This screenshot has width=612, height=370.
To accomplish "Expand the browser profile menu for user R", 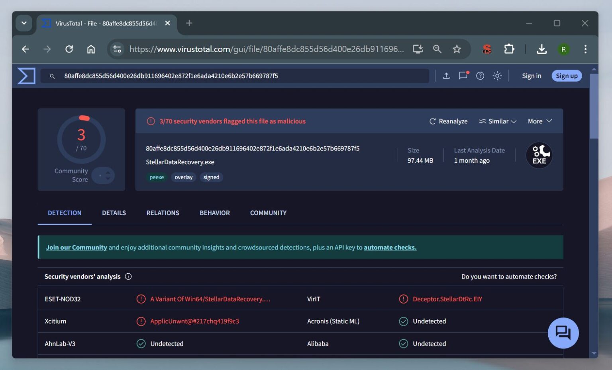I will point(564,49).
